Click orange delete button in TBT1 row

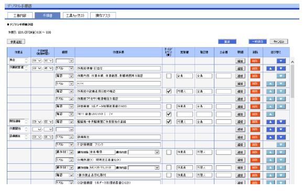(255, 114)
